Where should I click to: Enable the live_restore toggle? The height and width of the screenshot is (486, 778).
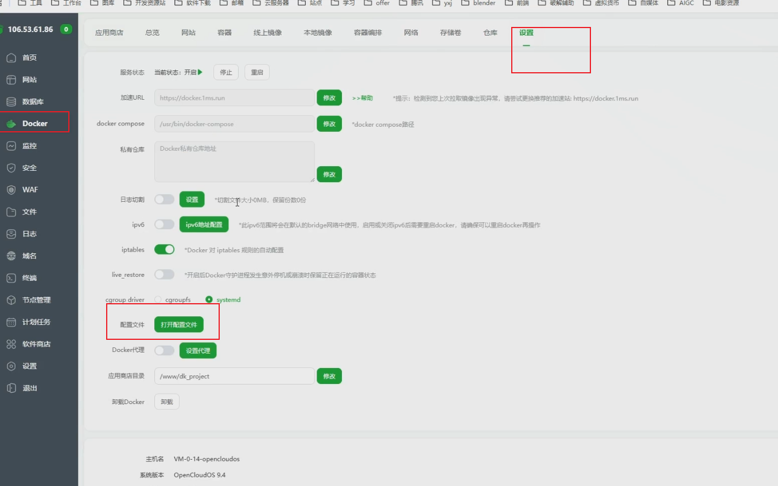pos(164,275)
